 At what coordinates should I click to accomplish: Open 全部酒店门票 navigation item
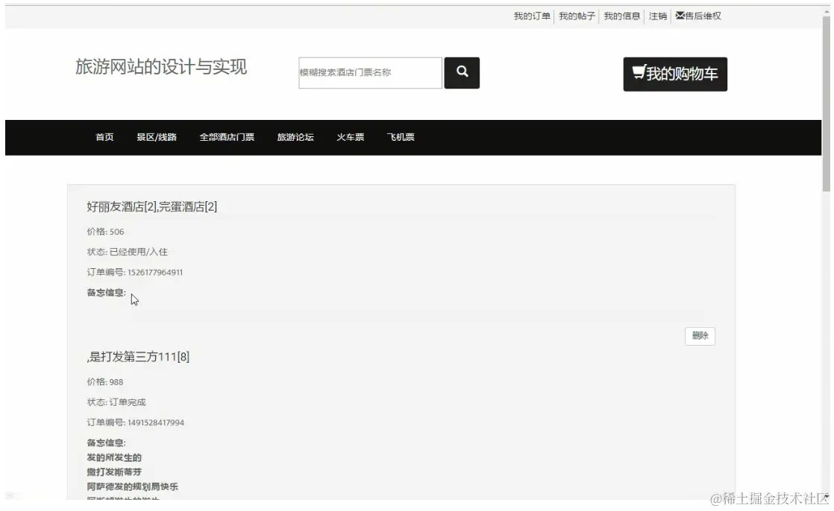coord(227,137)
